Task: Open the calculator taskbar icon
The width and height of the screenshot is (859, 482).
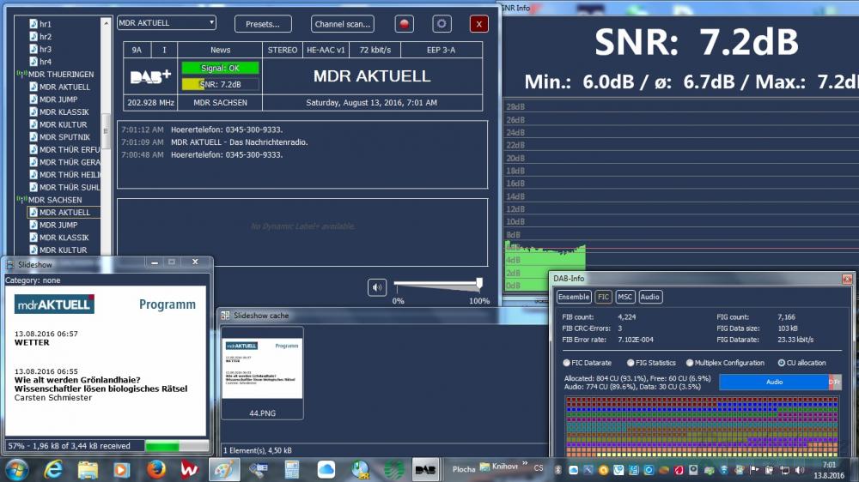Action: point(292,469)
